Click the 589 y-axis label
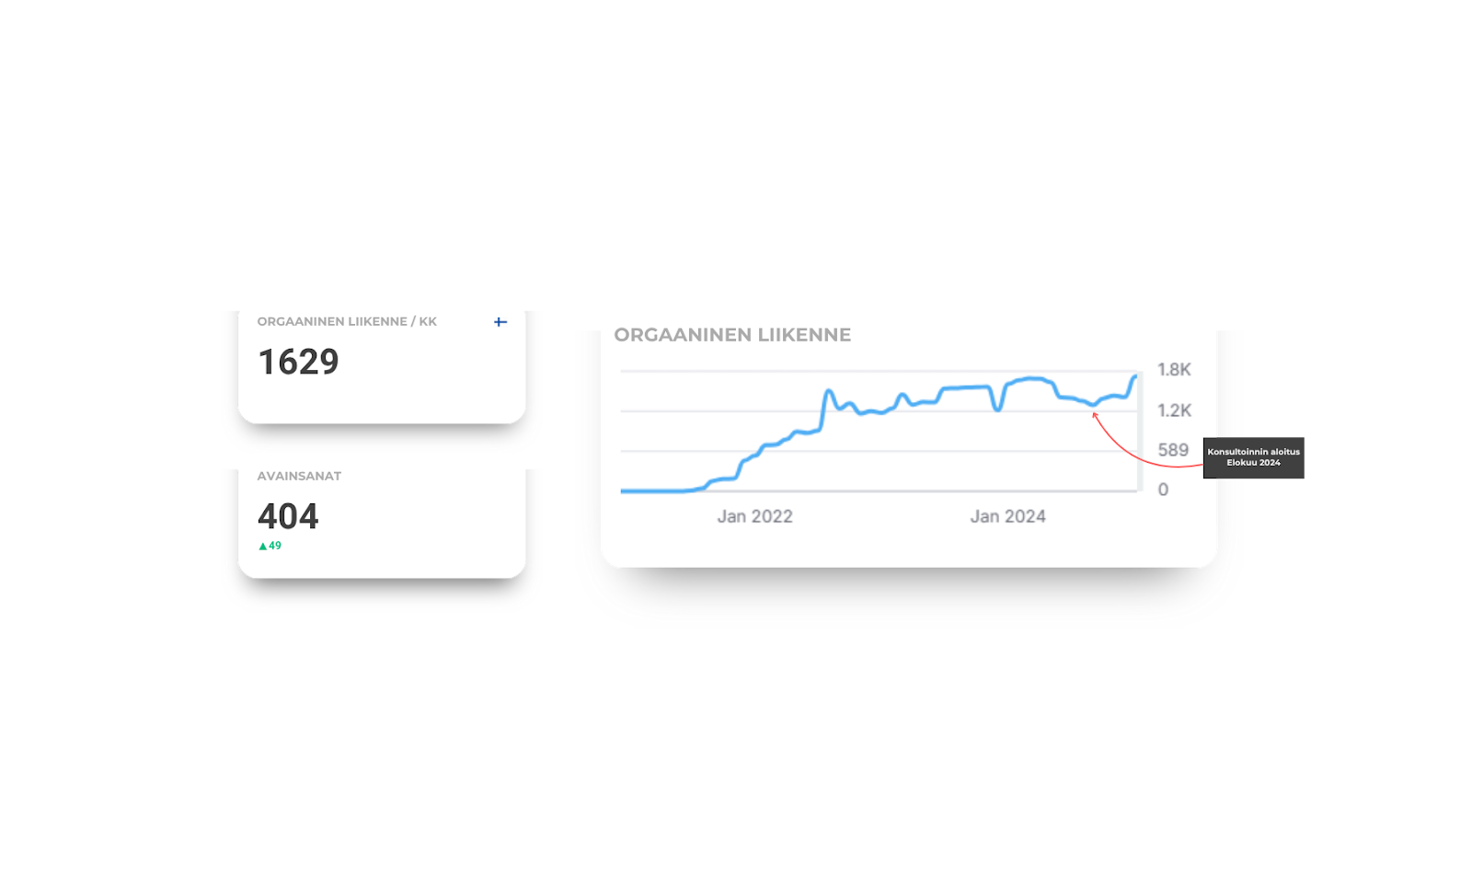Viewport: 1472px width, 888px height. click(1173, 450)
